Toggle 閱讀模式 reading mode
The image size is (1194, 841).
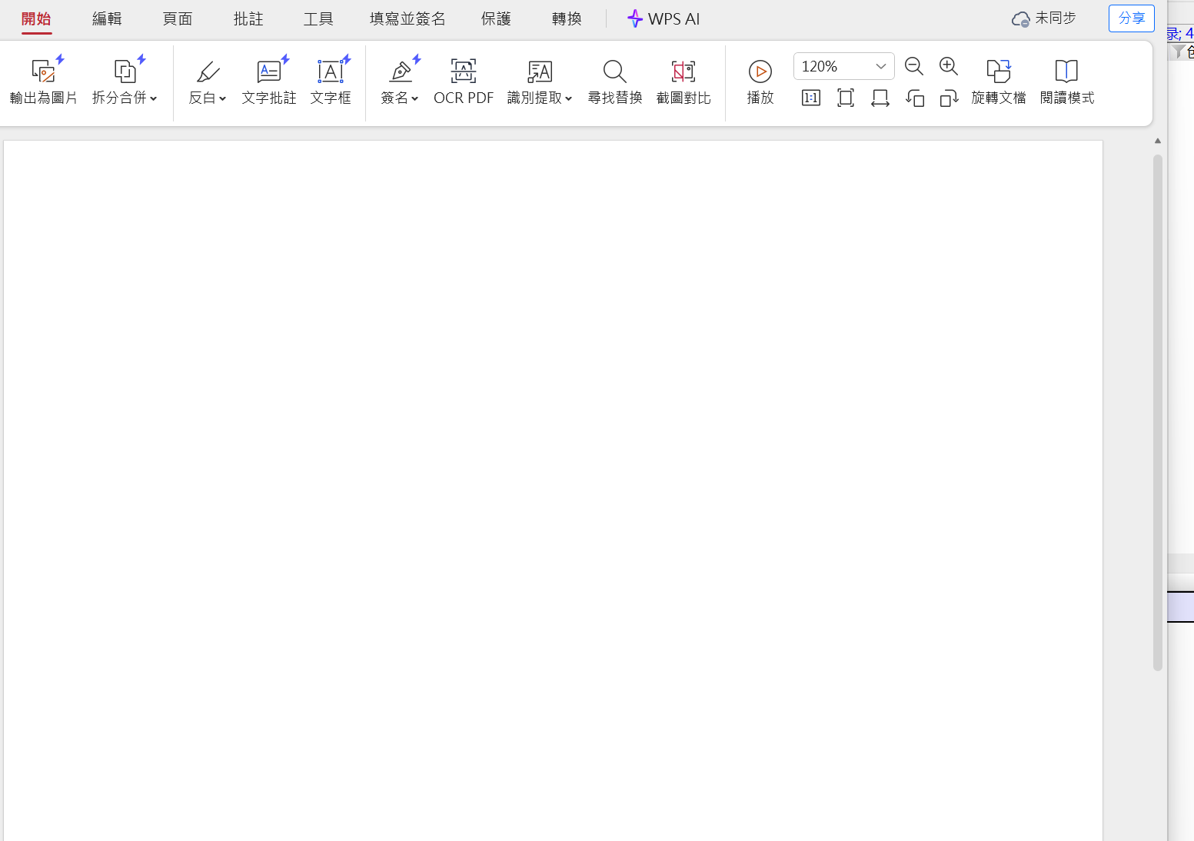(1066, 81)
